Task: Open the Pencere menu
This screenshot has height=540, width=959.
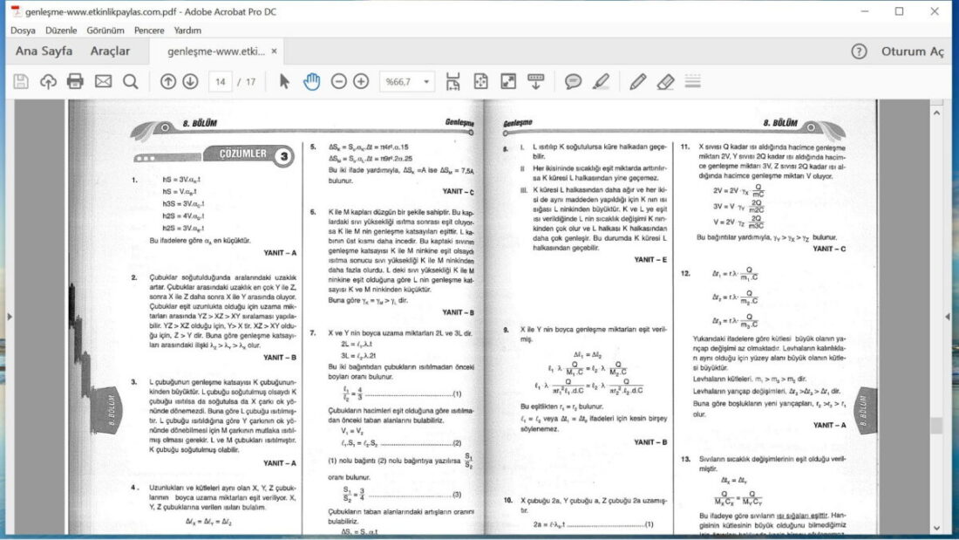Action: coord(149,30)
